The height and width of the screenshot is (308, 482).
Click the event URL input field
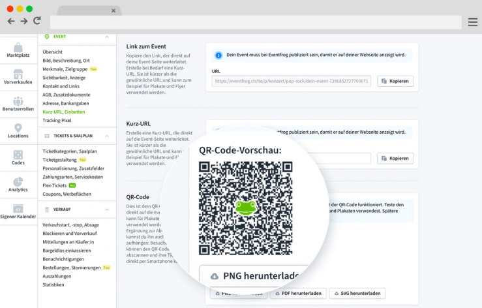291,81
